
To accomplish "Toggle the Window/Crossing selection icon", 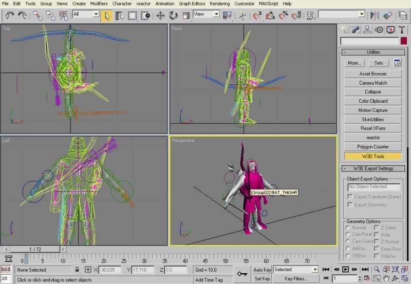I will (145, 16).
